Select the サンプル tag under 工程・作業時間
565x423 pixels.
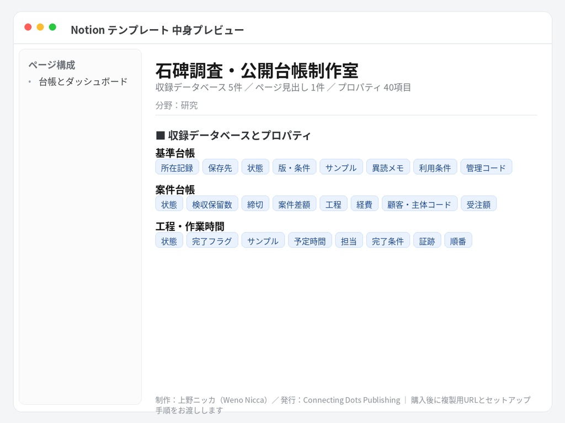263,240
